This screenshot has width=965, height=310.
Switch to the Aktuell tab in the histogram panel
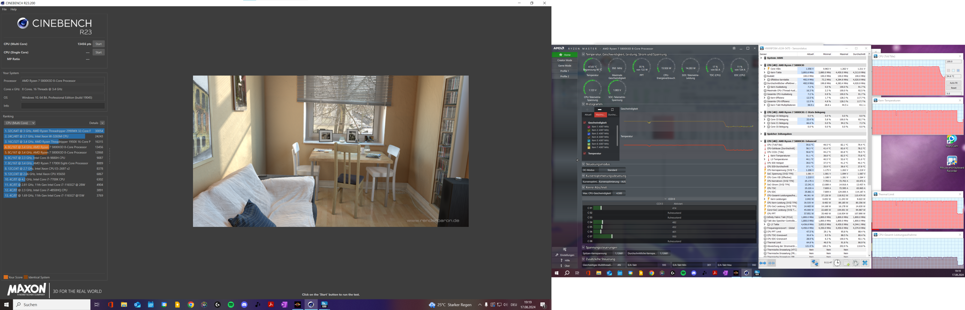pos(588,114)
